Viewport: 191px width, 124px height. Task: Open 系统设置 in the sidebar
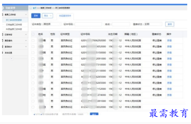point(8,53)
